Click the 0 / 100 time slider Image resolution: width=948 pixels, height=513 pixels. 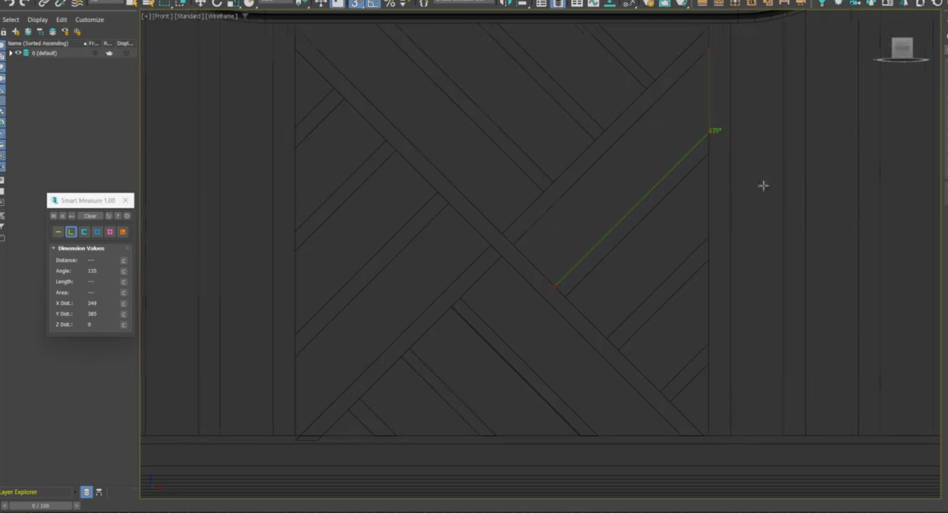(x=40, y=506)
